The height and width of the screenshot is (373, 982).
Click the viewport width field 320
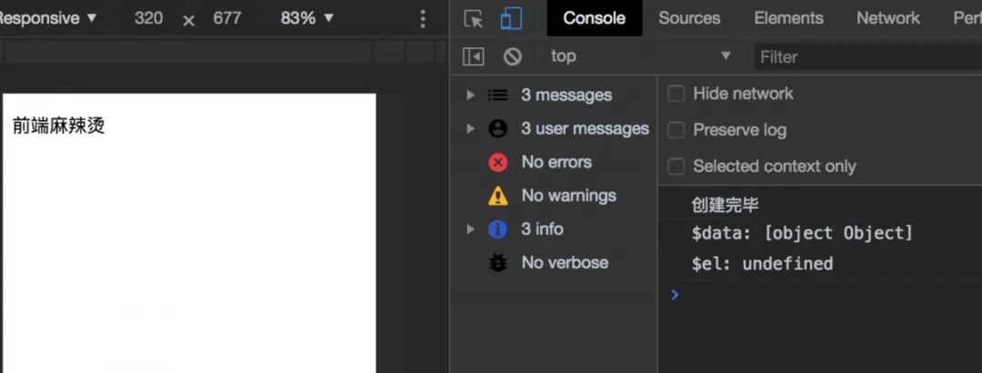tap(148, 18)
